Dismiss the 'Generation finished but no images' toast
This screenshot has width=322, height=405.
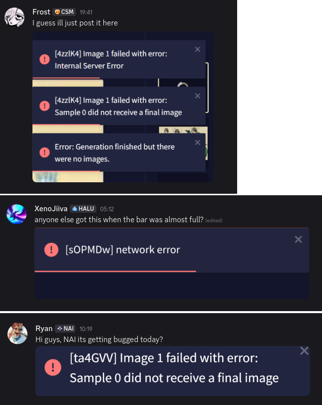pyautogui.click(x=198, y=142)
